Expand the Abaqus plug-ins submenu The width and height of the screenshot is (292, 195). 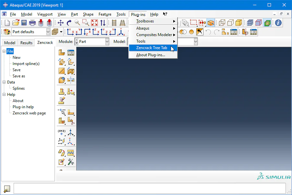153,28
